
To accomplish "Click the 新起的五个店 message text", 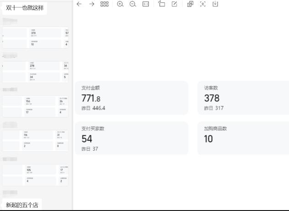I will [x=22, y=205].
